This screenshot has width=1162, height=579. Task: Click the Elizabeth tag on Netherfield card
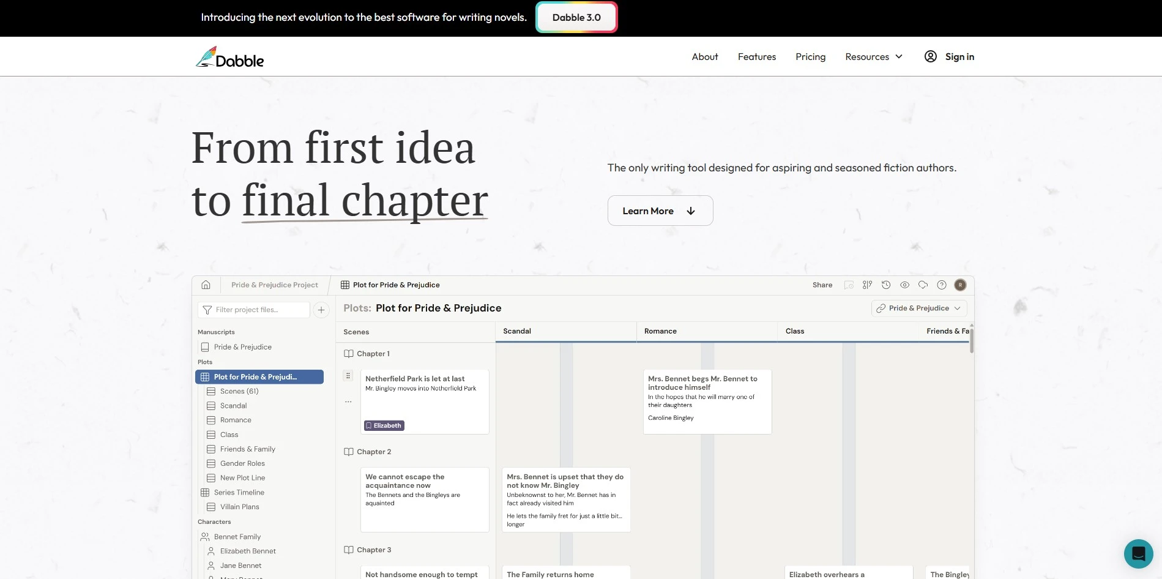[384, 425]
